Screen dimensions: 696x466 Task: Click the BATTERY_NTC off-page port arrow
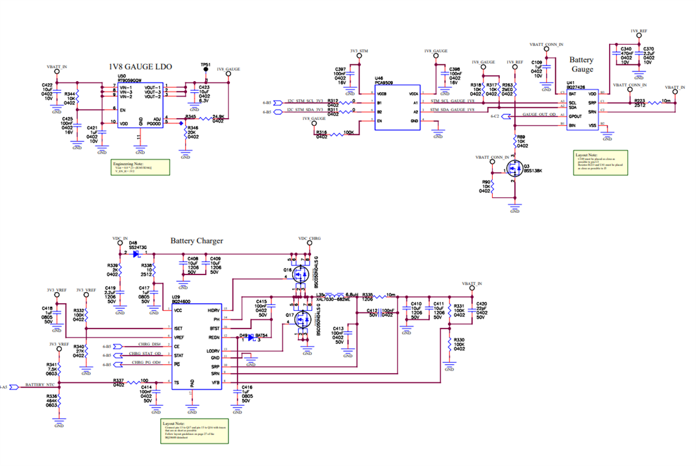(x=14, y=387)
